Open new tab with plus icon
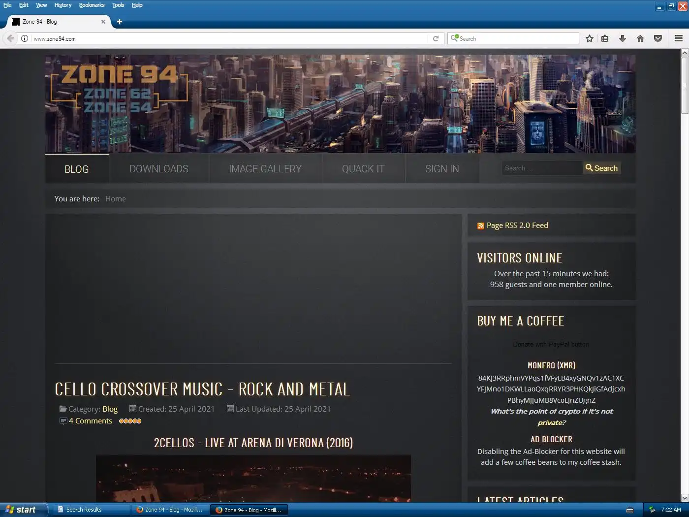689x517 pixels. [x=120, y=22]
